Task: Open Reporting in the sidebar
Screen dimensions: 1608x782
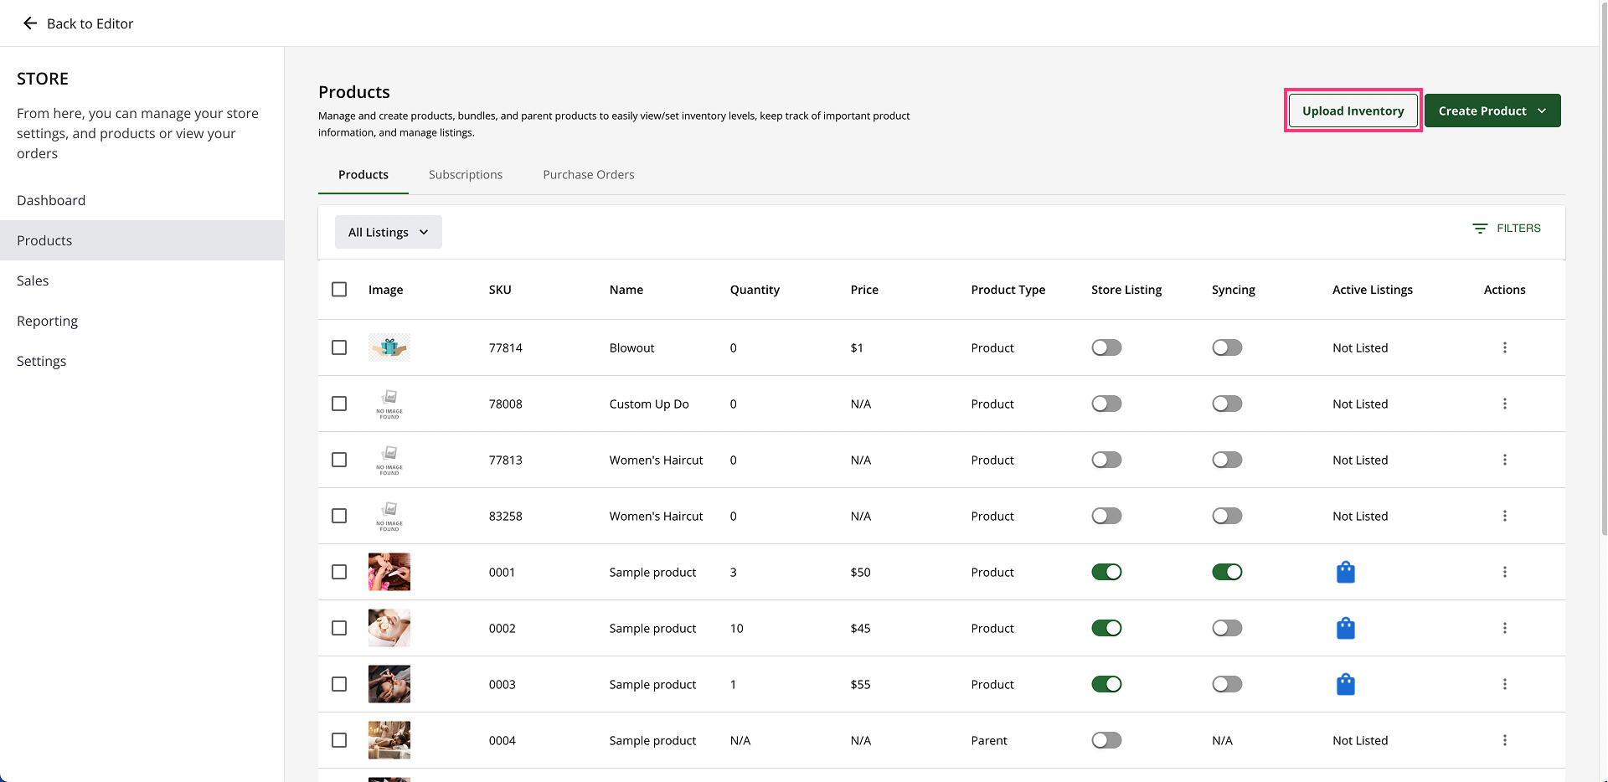Action: (x=47, y=321)
